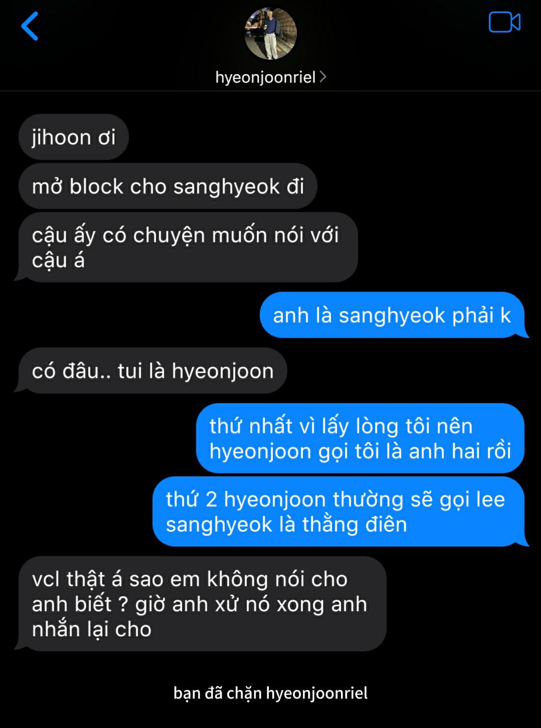Click 'hyeonjoonriel' in the blocked notice
Viewport: 541px width, 728px height.
tap(317, 693)
